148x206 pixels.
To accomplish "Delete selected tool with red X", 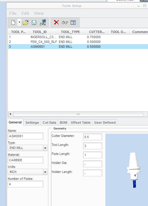I will [x=56, y=23].
